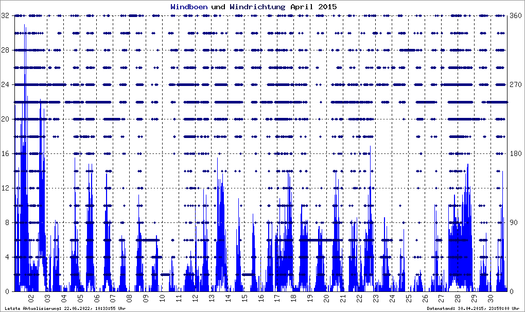Click right axis value 90
Image resolution: width=525 pixels, height=312 pixels.
point(514,222)
